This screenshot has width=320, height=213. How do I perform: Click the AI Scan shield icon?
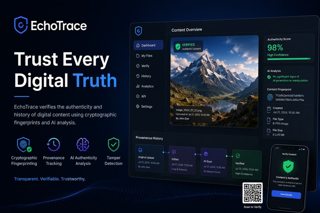point(206,154)
